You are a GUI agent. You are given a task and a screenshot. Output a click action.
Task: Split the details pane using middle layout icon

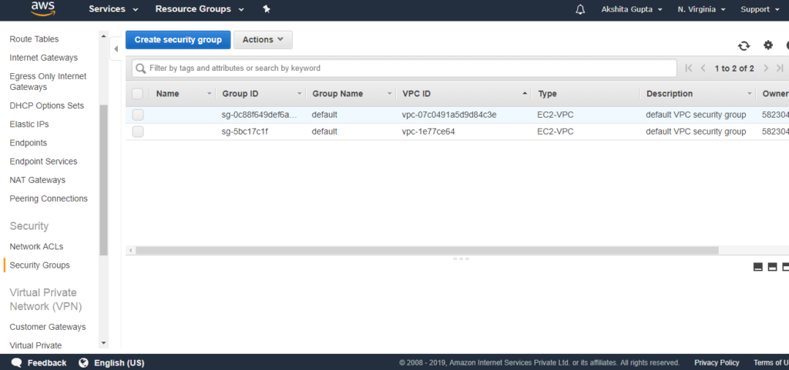pyautogui.click(x=772, y=267)
